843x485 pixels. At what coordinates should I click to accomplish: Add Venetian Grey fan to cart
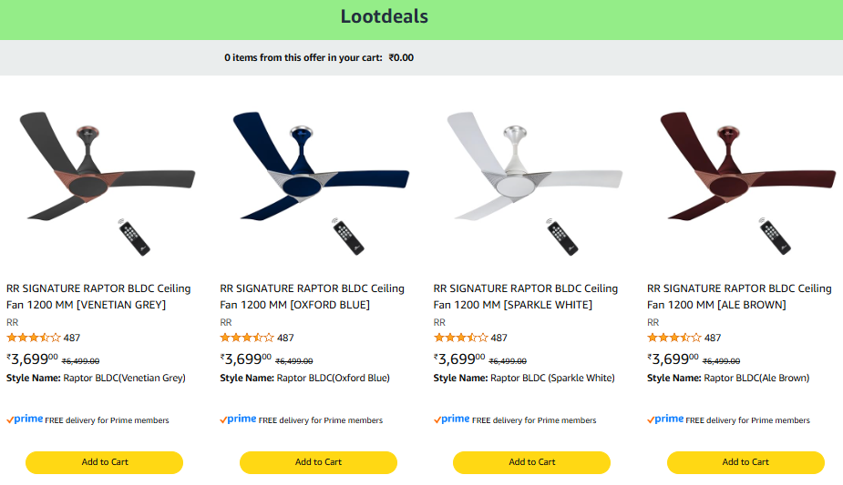[105, 462]
